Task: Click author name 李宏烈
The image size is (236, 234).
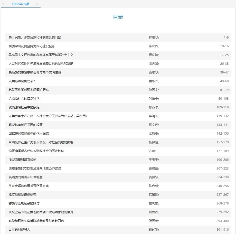Action: pos(153,46)
